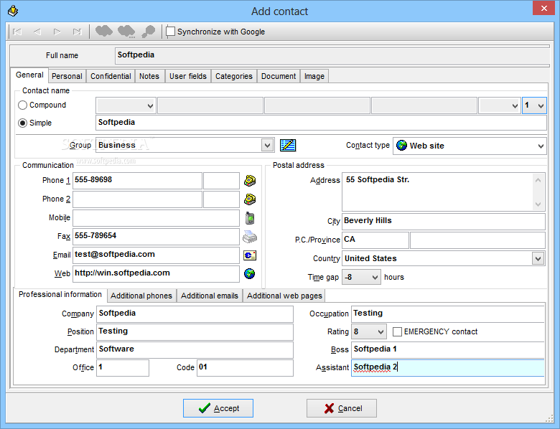Tick the EMERGENCY contact checkbox
Screen dimensions: 560x429
[397, 331]
